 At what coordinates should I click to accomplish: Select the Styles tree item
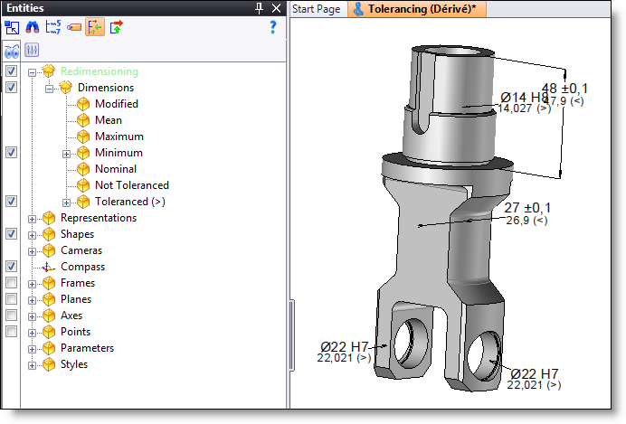click(x=73, y=364)
